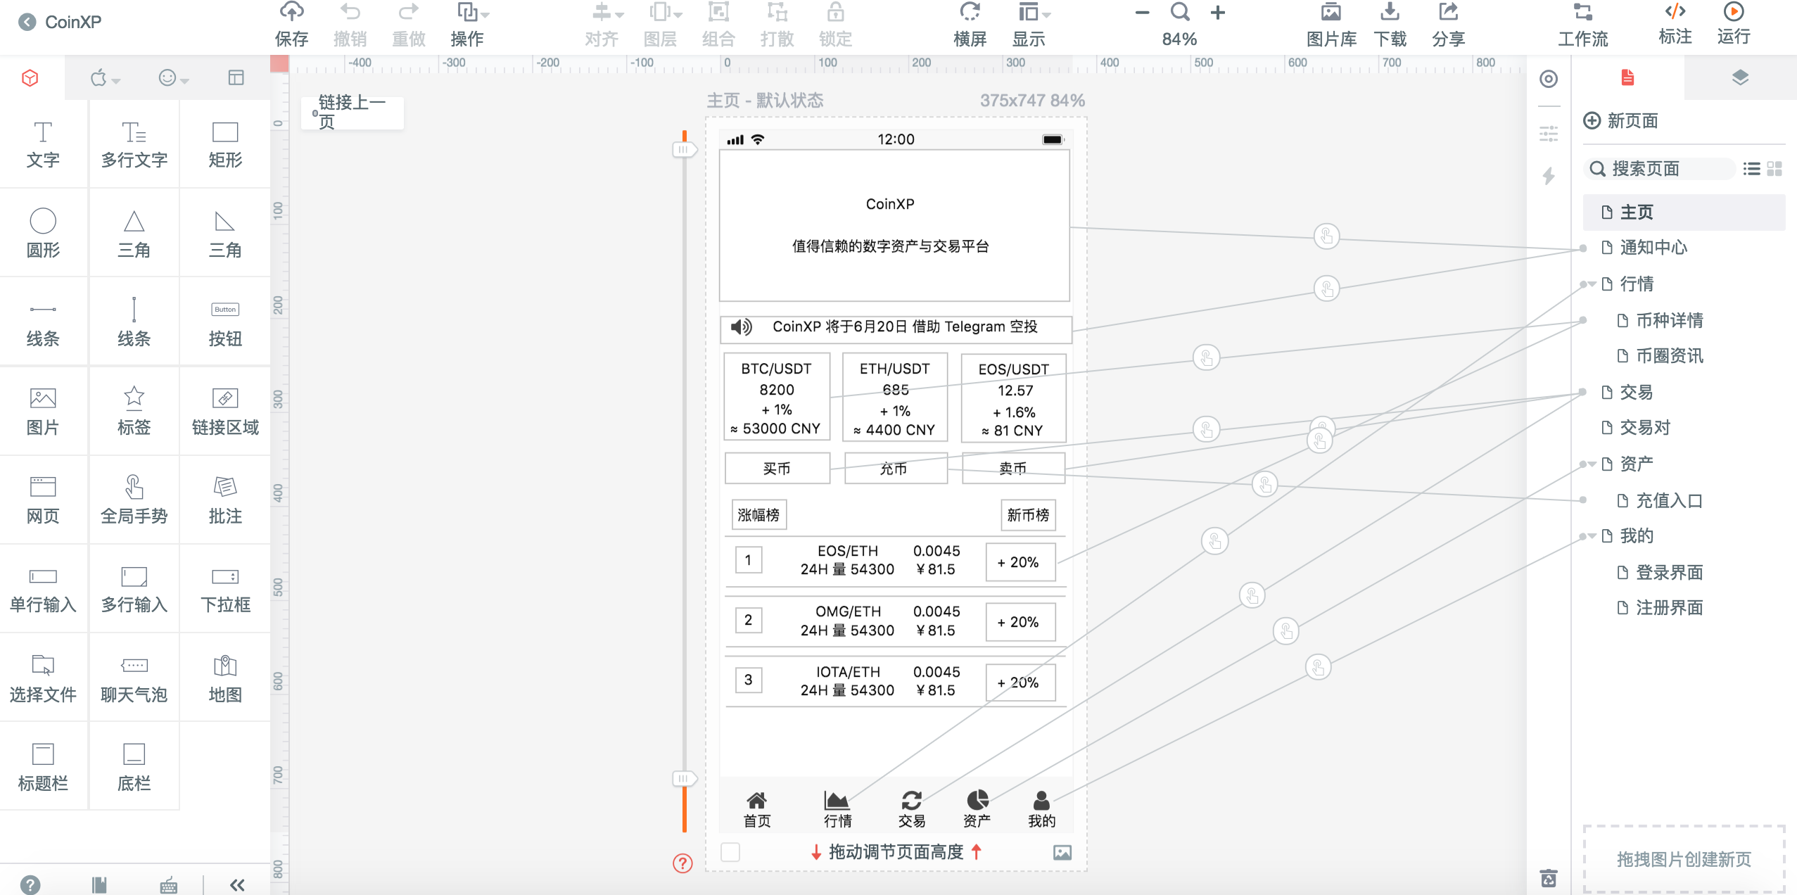The height and width of the screenshot is (895, 1797).
Task: Pick the 链接区域 link area component
Action: coord(225,411)
